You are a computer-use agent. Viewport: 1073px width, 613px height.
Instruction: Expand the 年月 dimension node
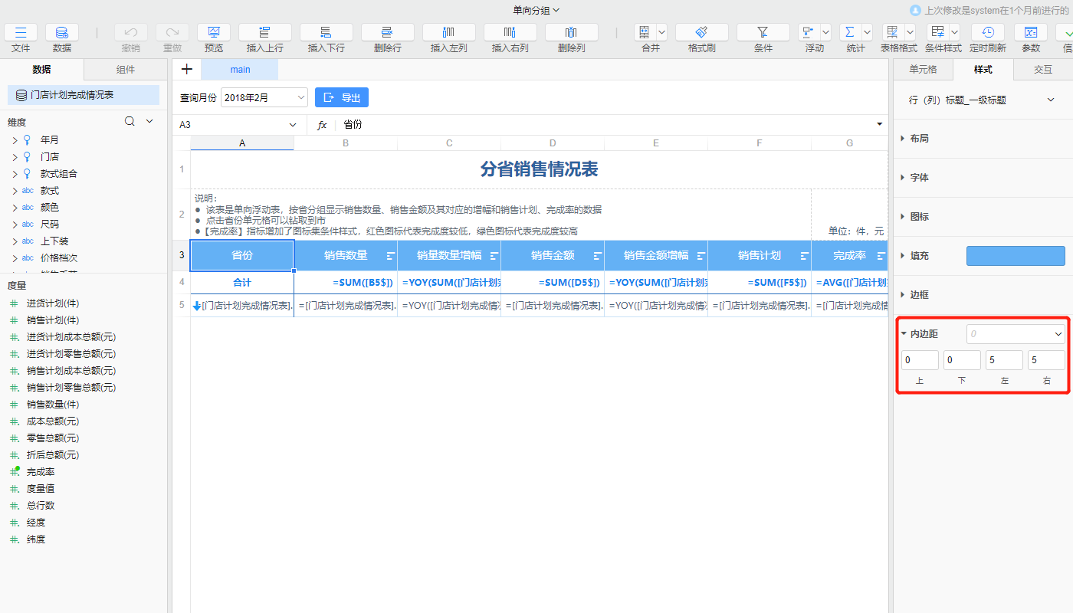tap(14, 139)
